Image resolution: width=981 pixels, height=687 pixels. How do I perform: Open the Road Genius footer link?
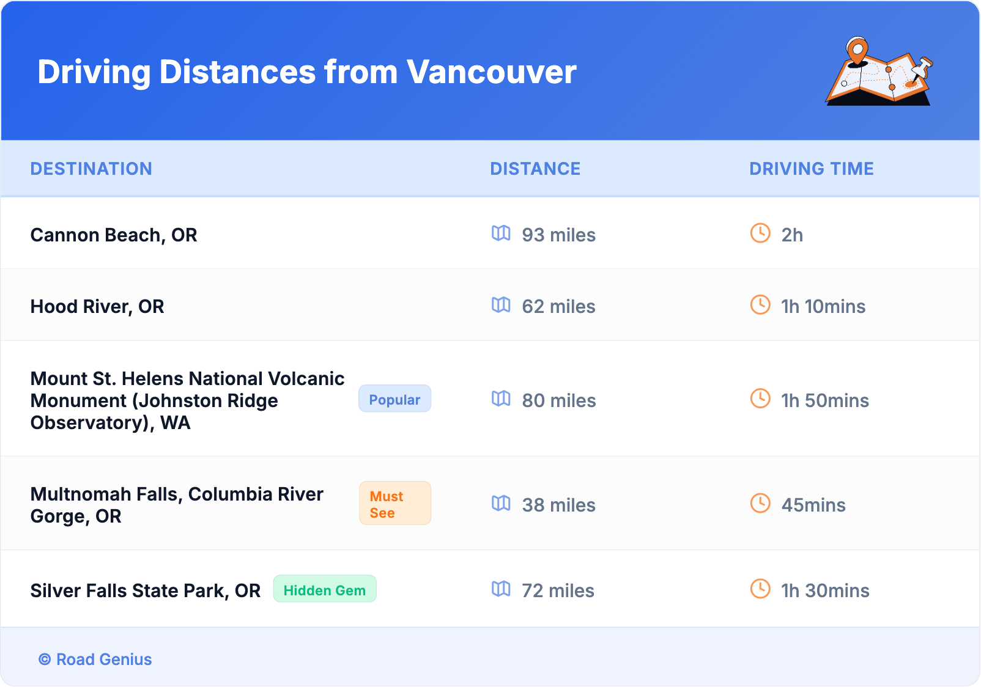coord(104,659)
